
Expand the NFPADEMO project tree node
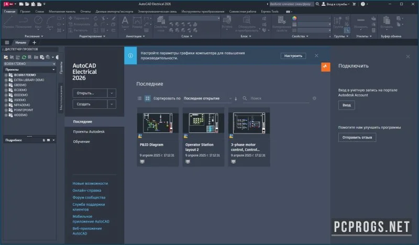tap(6, 105)
